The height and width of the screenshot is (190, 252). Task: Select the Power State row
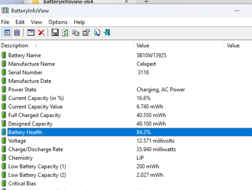coord(126,89)
